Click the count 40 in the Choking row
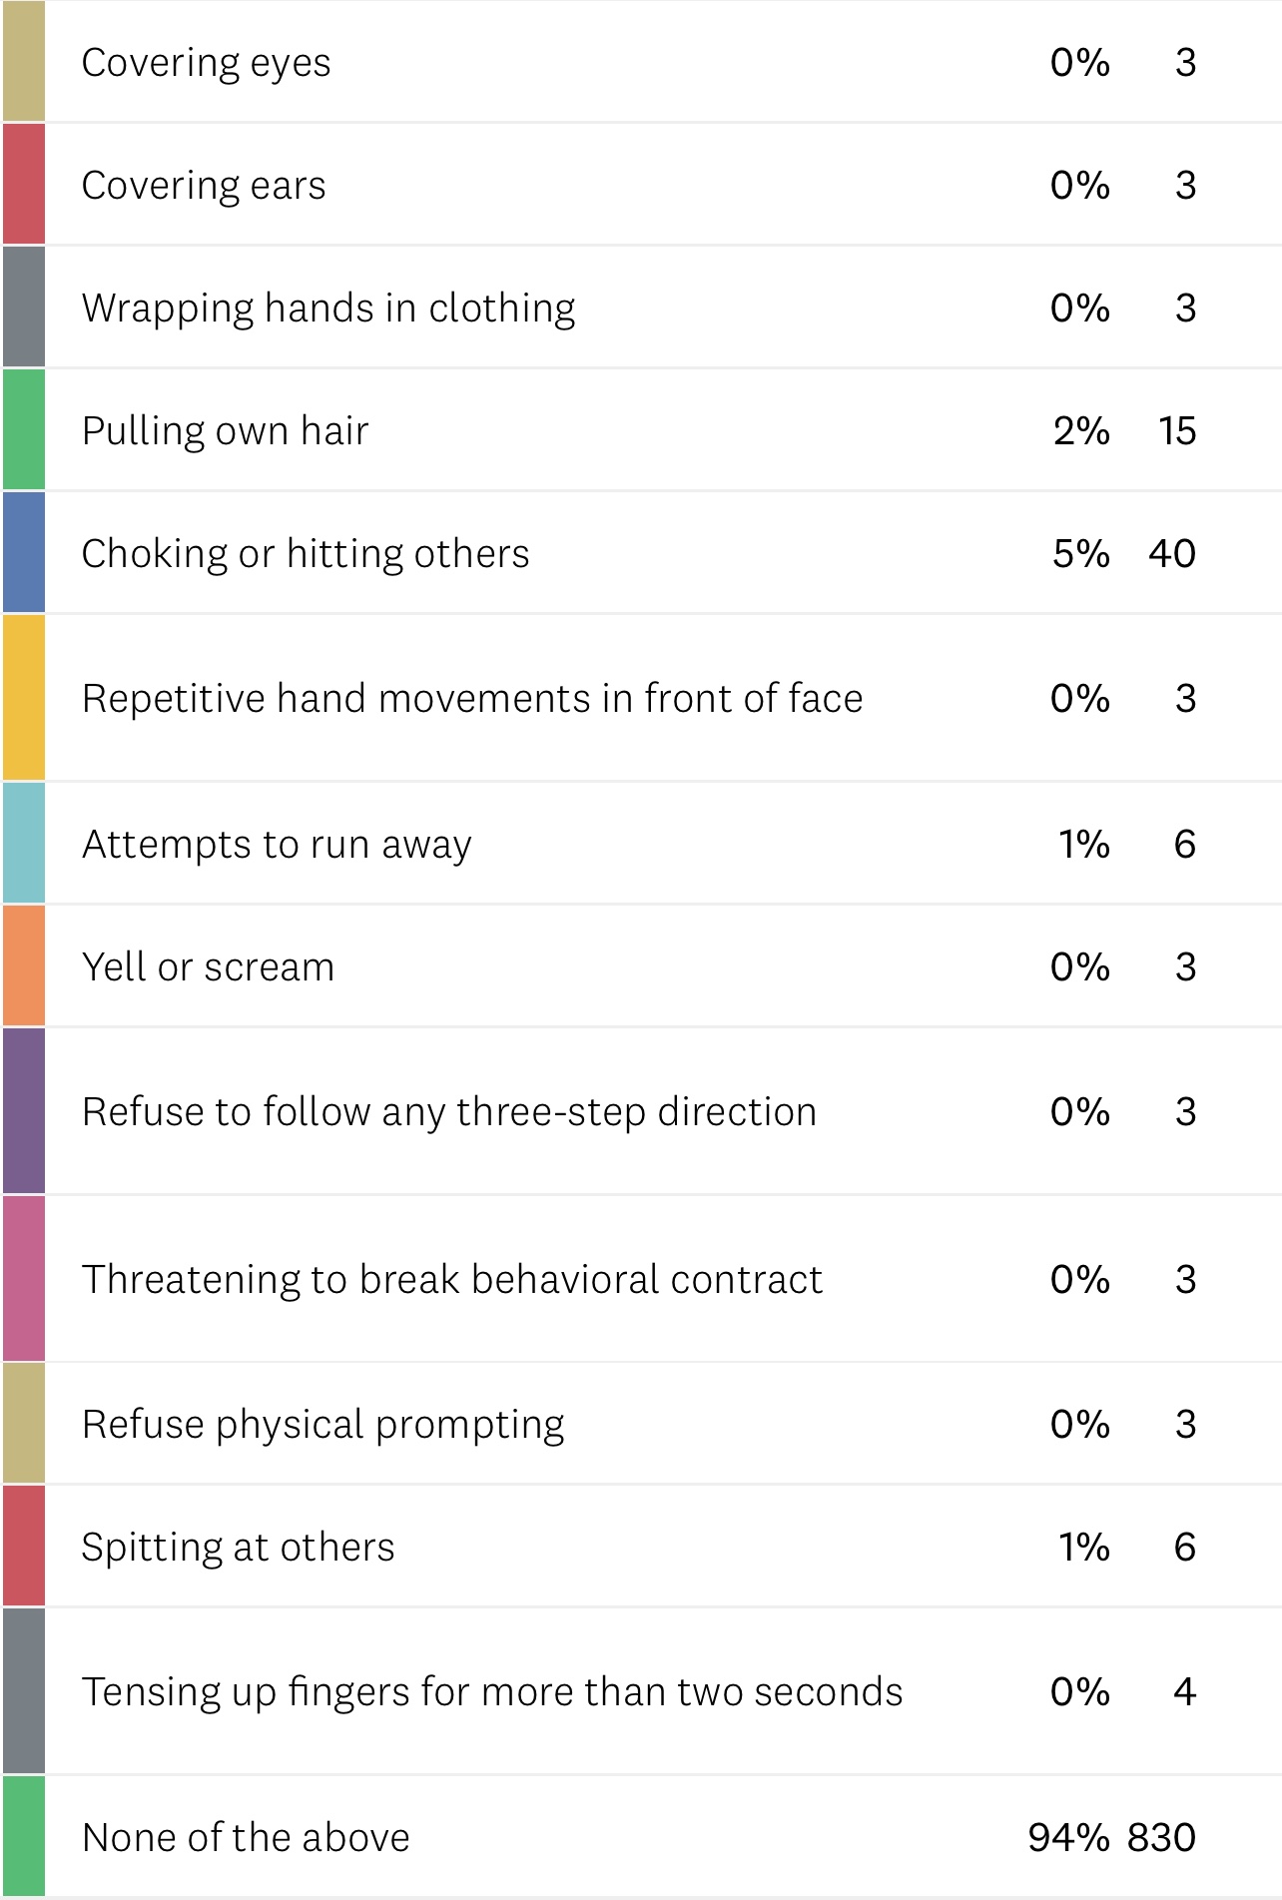 click(x=1172, y=553)
